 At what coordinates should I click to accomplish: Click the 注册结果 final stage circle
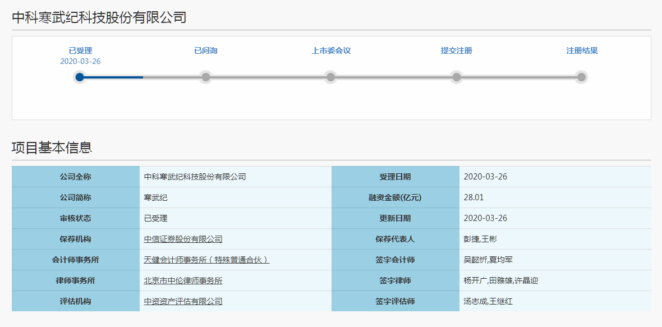click(x=580, y=77)
